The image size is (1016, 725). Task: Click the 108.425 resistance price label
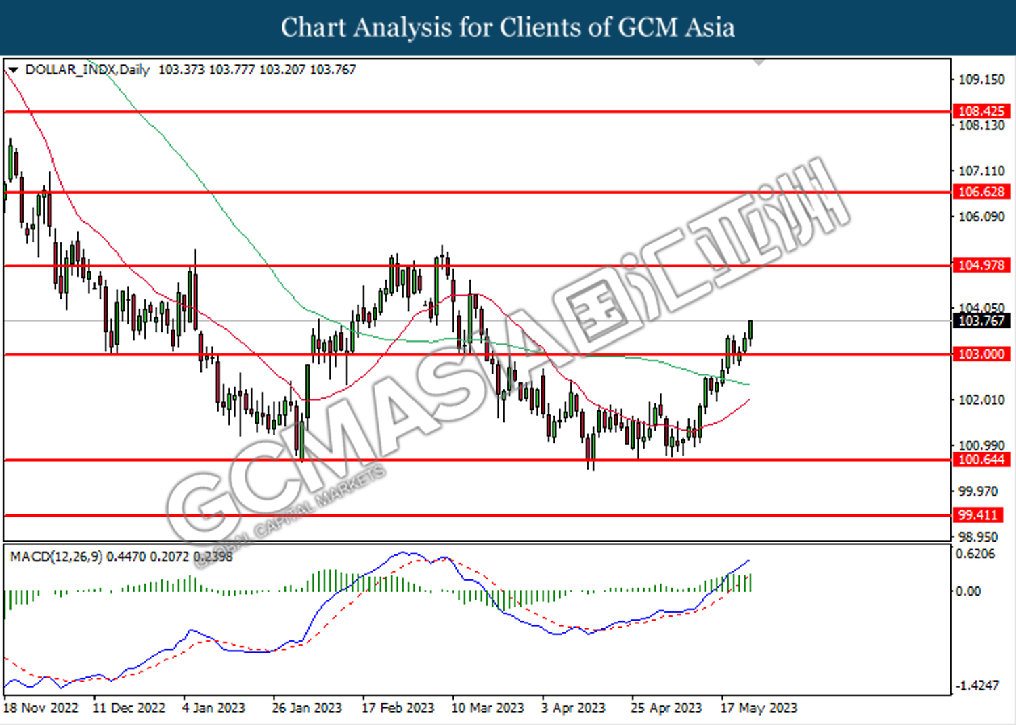click(x=981, y=111)
